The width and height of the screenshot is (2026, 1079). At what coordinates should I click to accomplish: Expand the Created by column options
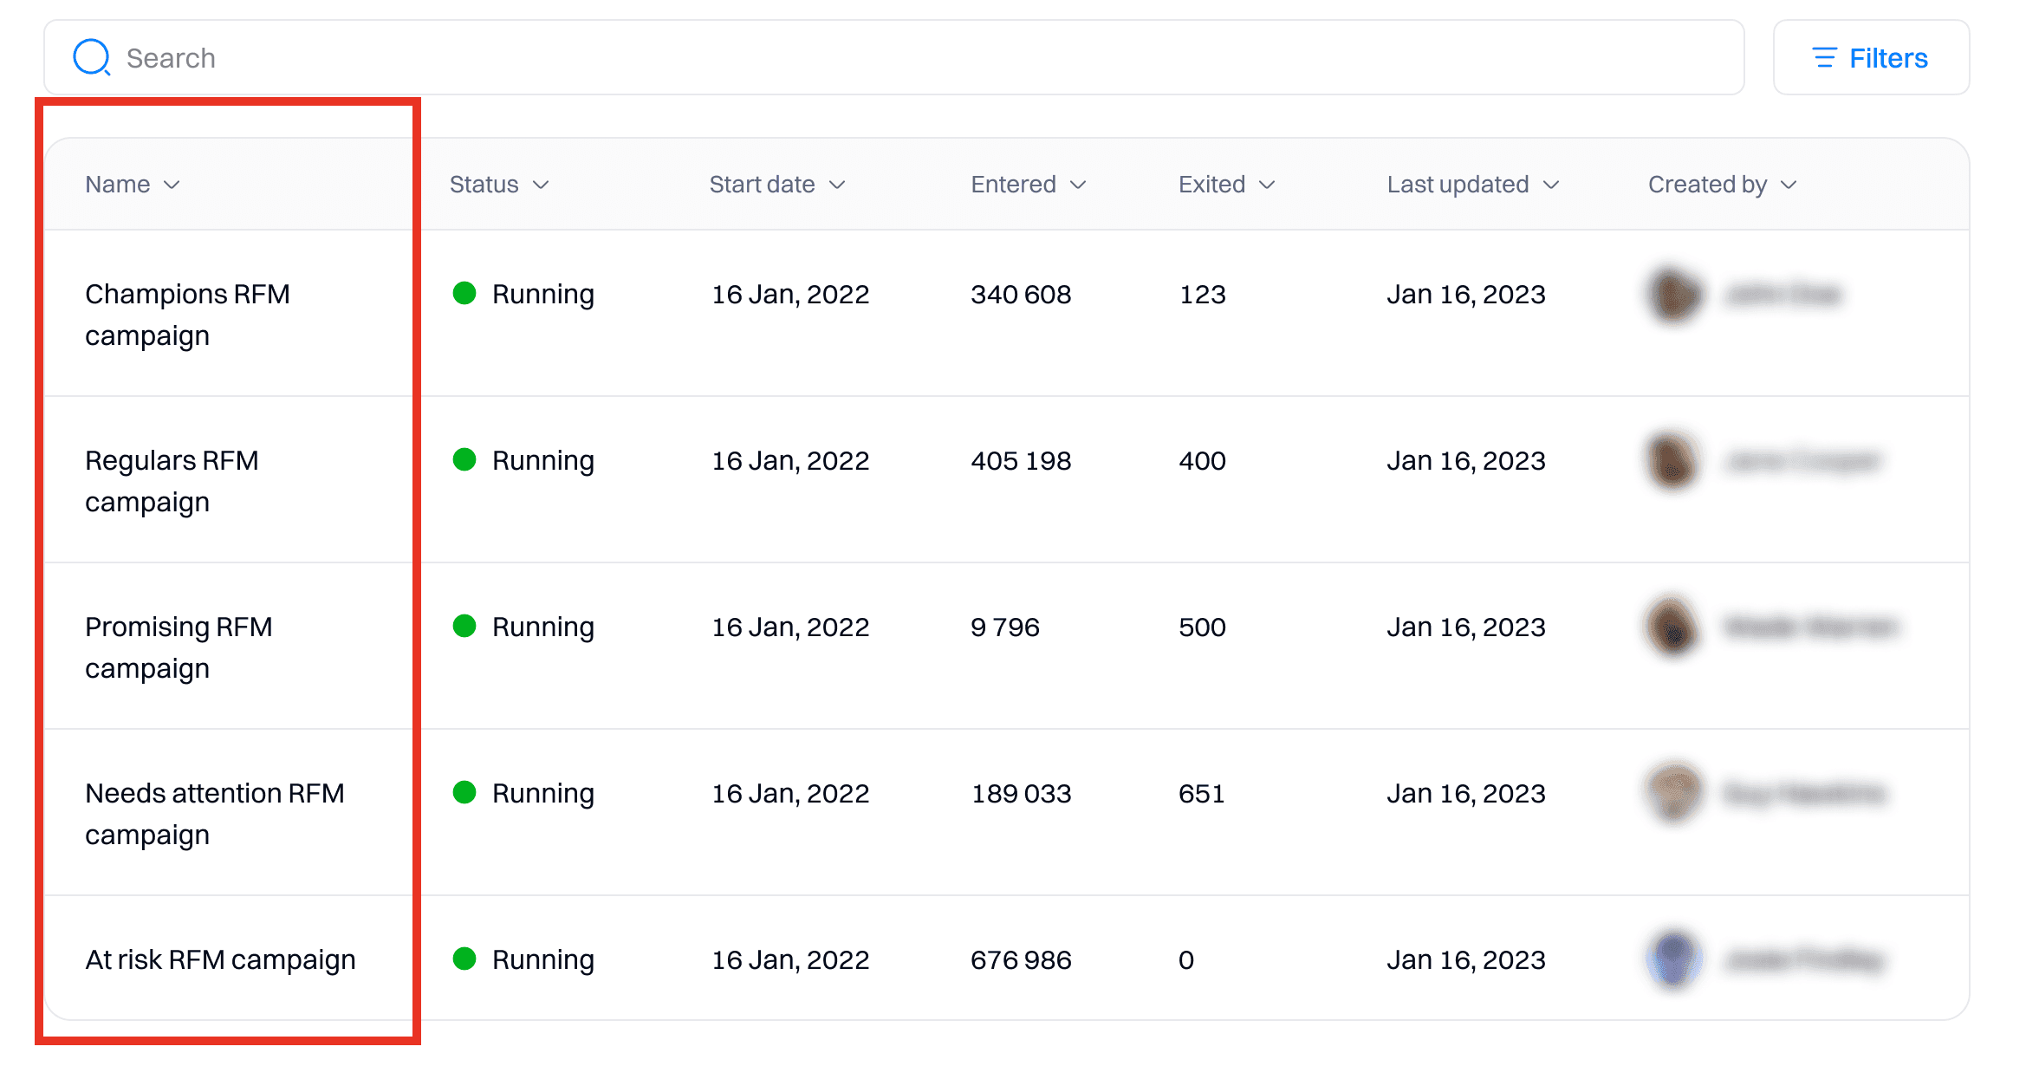tap(1789, 185)
